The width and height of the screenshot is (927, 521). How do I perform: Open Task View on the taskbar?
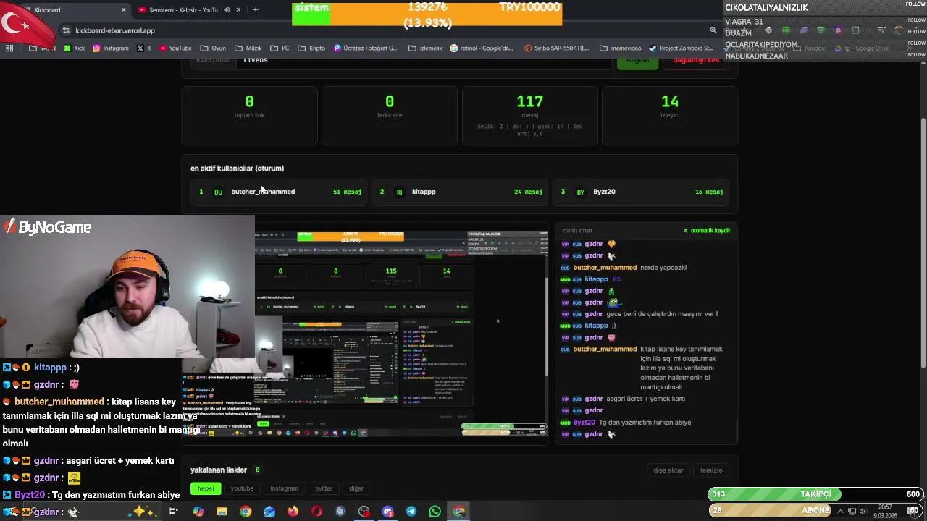pyautogui.click(x=174, y=512)
